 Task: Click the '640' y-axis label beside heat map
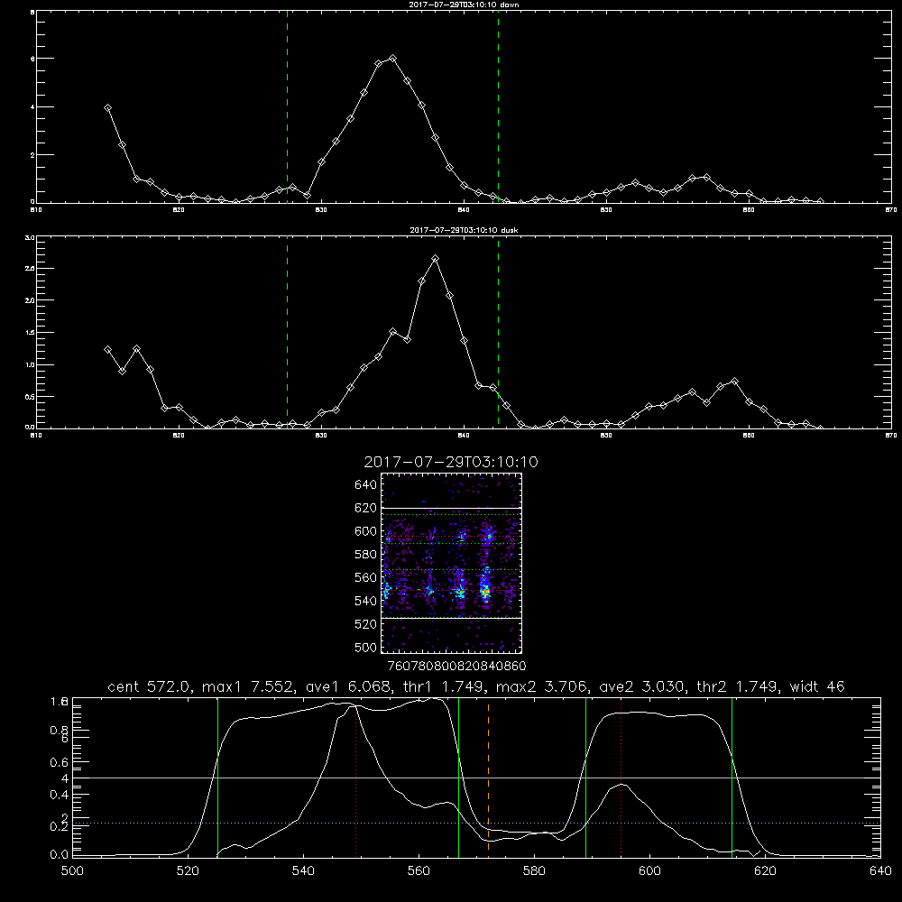366,485
